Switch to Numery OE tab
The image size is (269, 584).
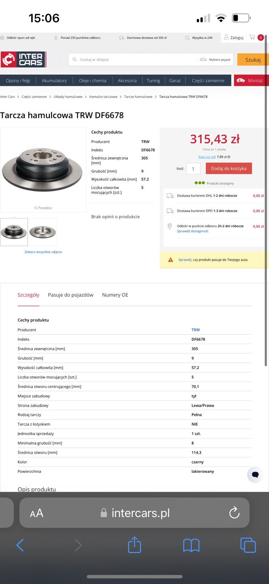(x=115, y=295)
